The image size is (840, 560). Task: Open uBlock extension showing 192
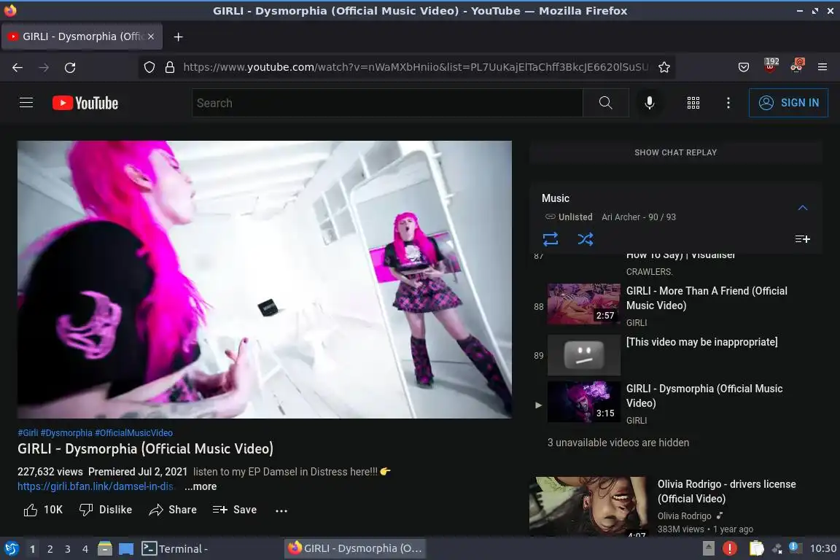pyautogui.click(x=771, y=66)
